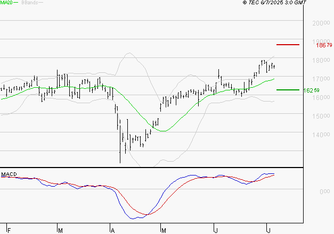
Task: Click the 170.00 price axis label
Action: pos(321,79)
